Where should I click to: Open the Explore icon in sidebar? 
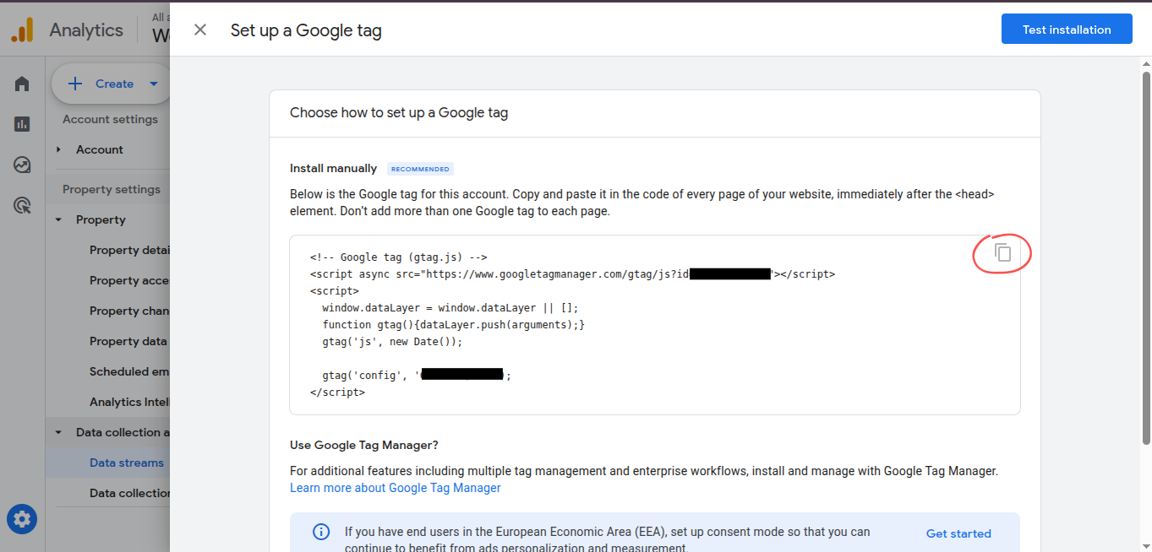[x=22, y=165]
